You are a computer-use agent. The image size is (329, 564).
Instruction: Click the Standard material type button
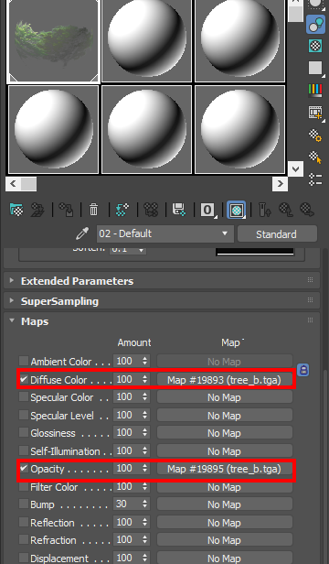coord(277,234)
